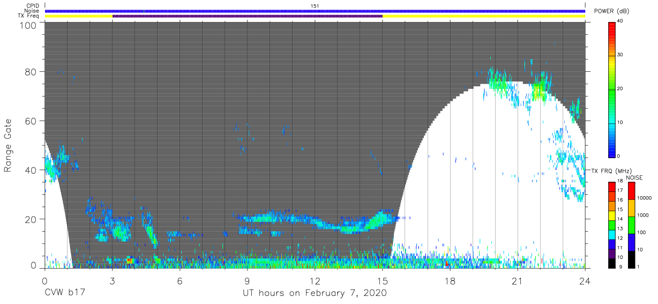Click the hour 15 tick on UT axis

tap(383, 280)
